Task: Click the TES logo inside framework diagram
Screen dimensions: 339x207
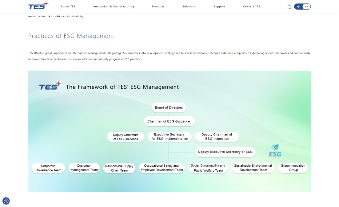Action: 50,86
